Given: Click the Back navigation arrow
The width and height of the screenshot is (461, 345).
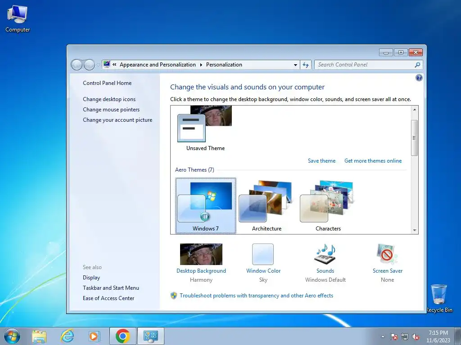Looking at the screenshot, I should (x=77, y=65).
